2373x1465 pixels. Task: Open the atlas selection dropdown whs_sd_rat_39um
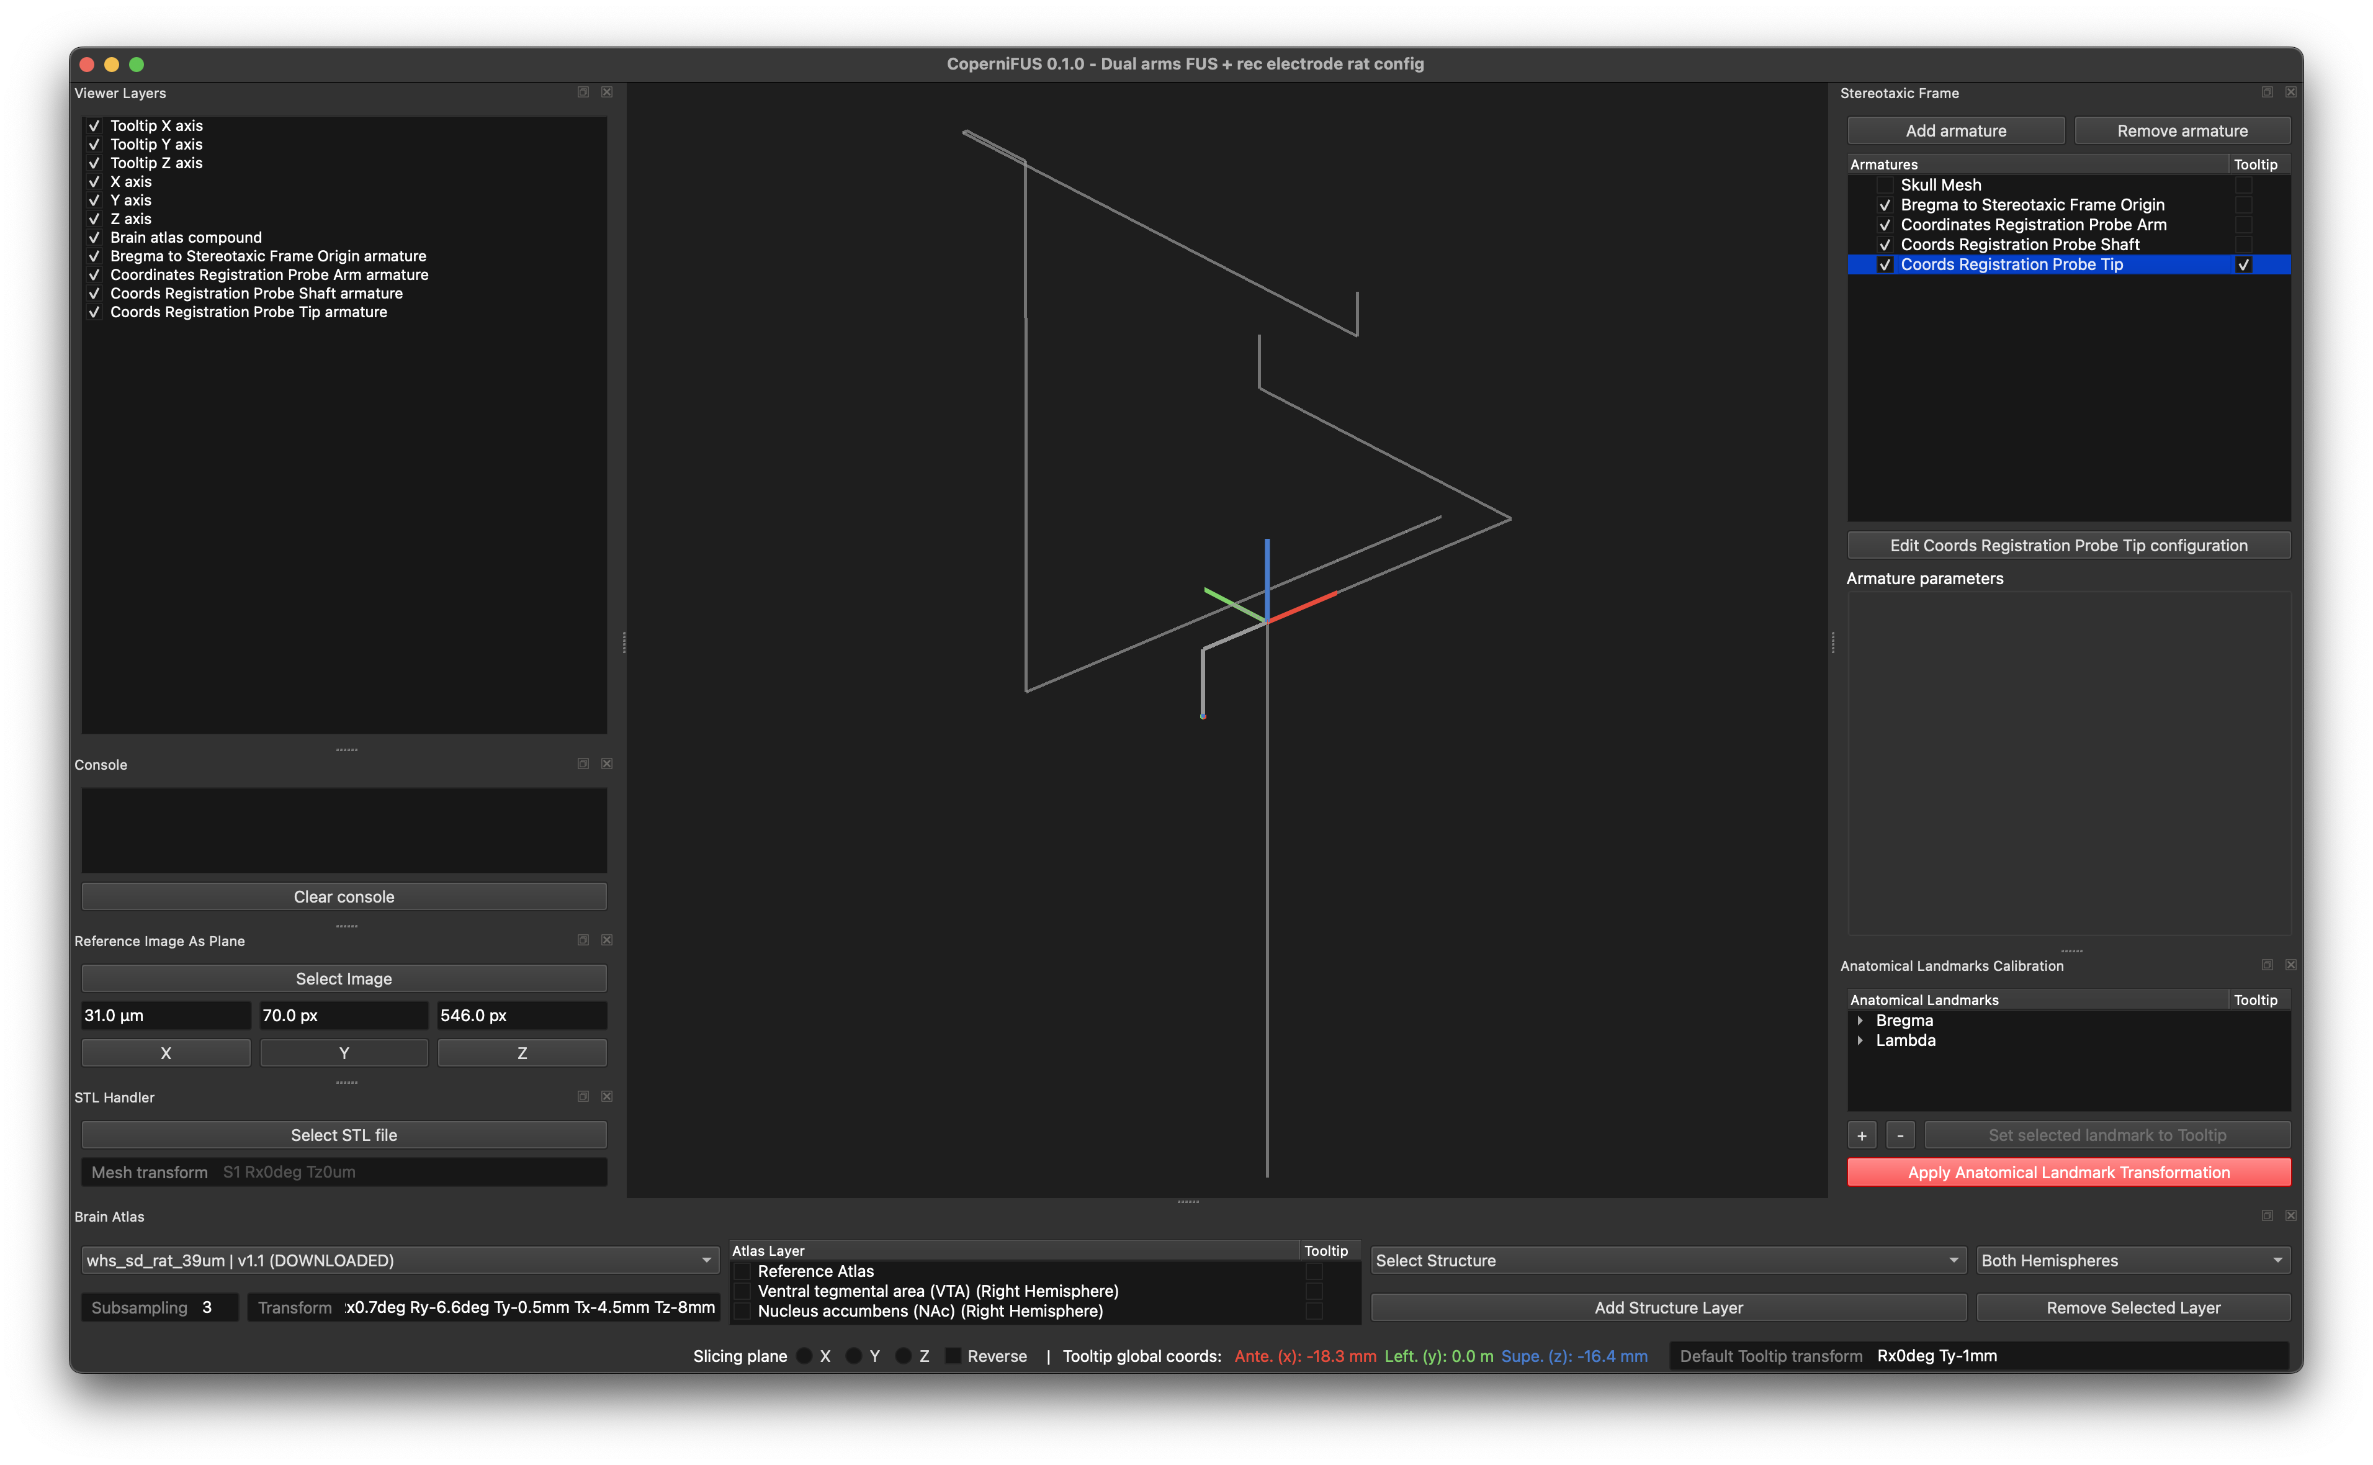(x=399, y=1260)
